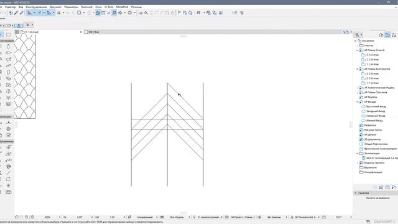Screen dimensions: 398x224
Task: Expand 'Индексы Проекта' in Navigator
Action: (358, 163)
